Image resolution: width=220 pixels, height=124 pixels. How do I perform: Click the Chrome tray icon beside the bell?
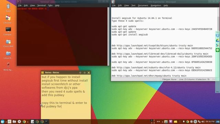point(188,122)
